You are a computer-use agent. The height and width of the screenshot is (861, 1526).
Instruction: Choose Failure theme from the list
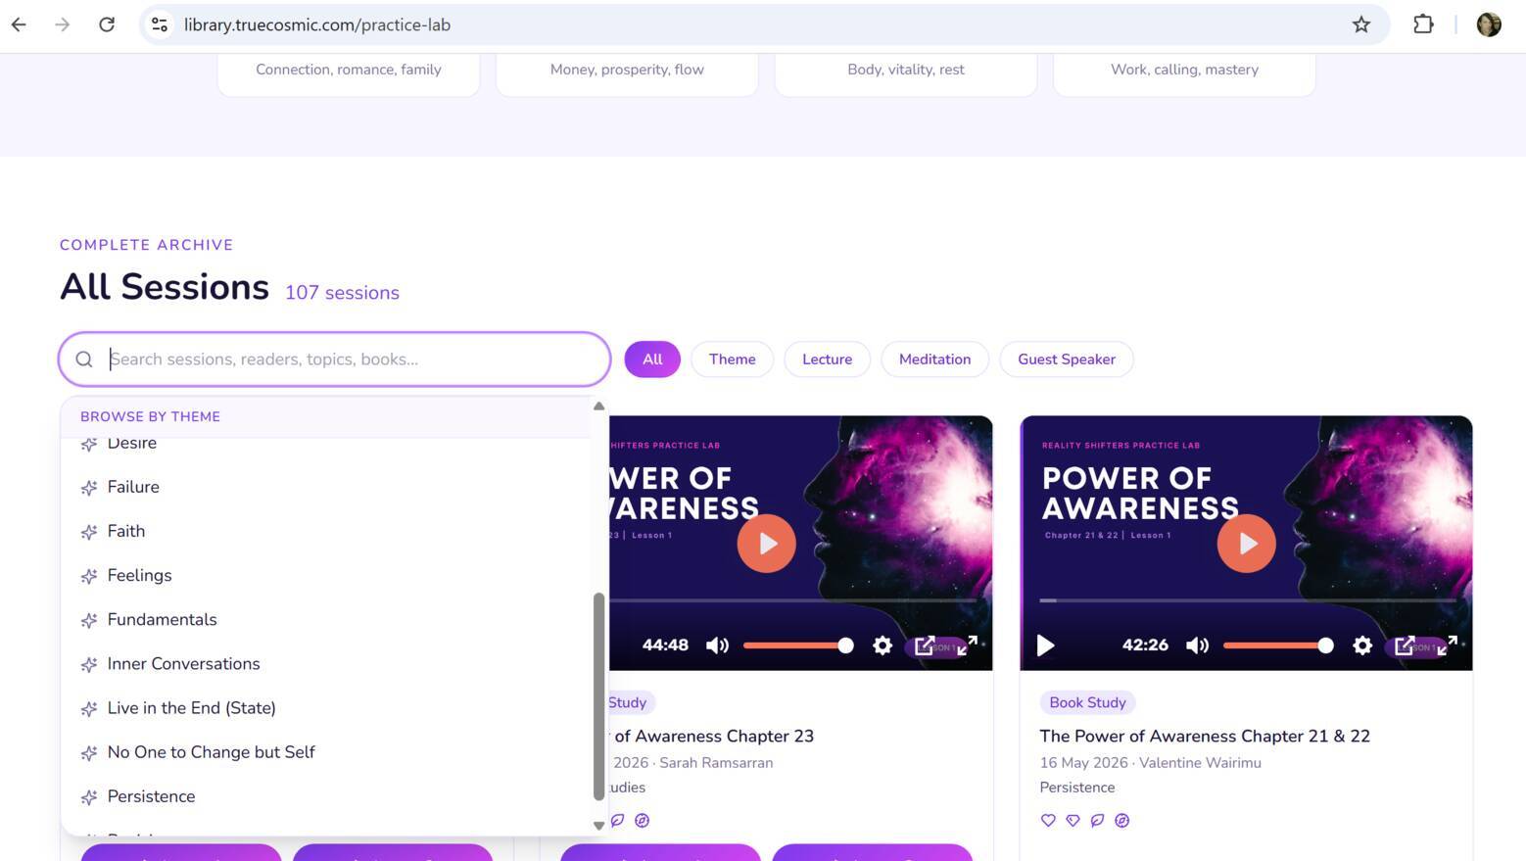coord(327,487)
